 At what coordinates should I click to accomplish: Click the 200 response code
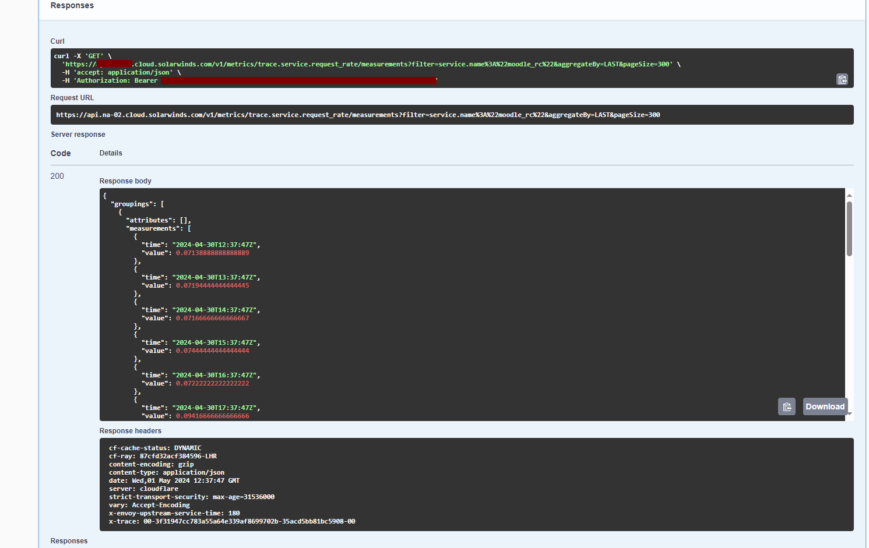[x=57, y=176]
